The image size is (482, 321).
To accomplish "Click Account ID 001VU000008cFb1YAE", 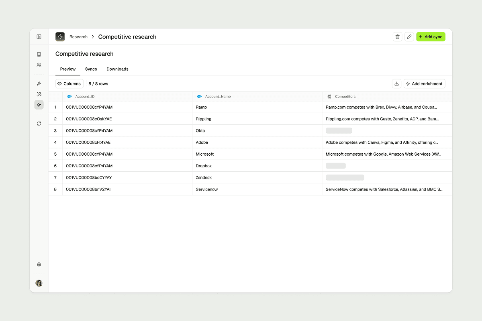I will pos(88,142).
